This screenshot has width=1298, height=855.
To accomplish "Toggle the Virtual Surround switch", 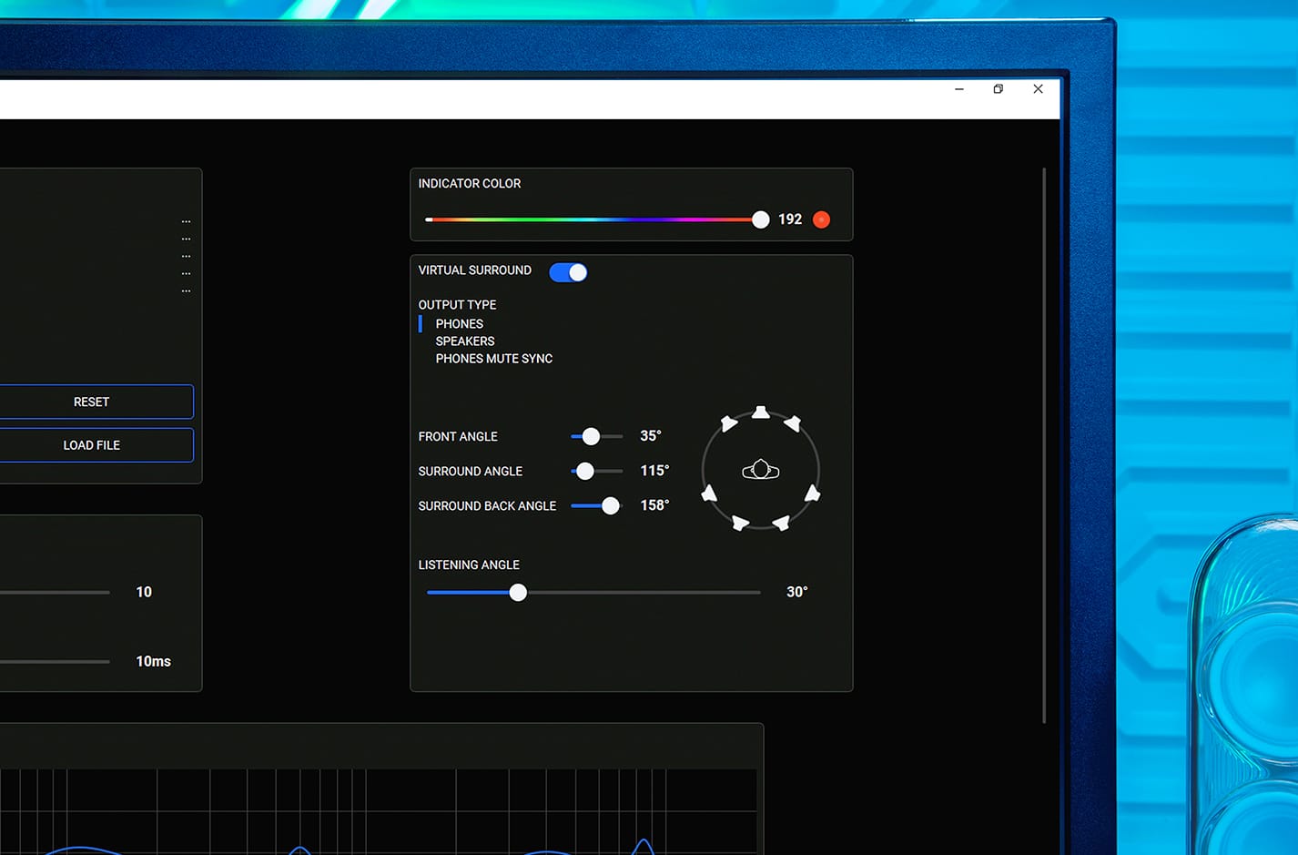I will tap(568, 272).
